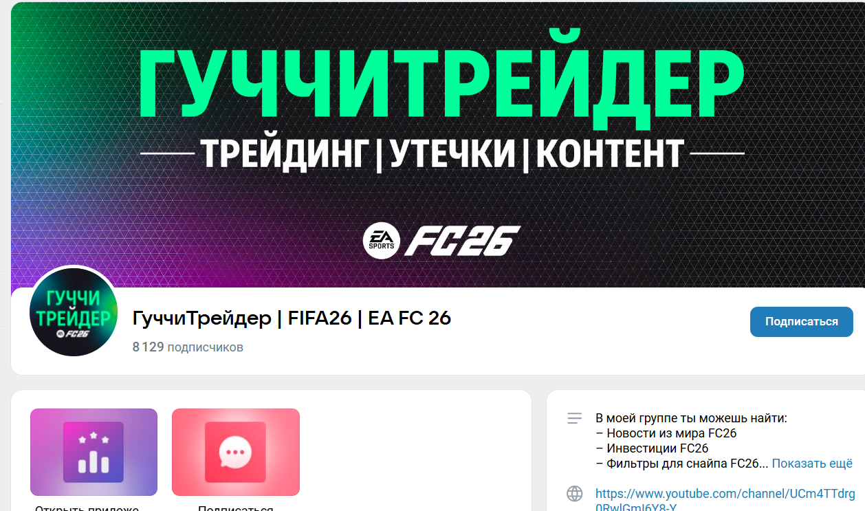Click the blue Подписаться button
Viewport: 865px width, 511px height.
[x=801, y=322]
